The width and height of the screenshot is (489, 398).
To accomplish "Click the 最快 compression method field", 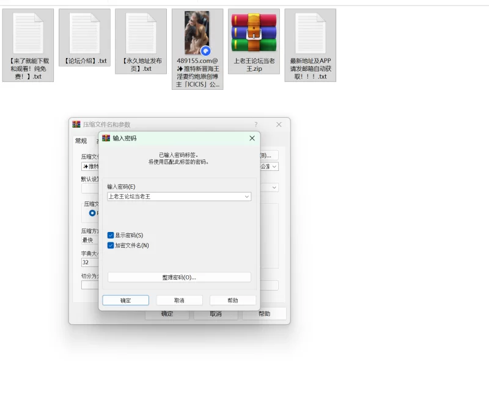I will coord(90,240).
